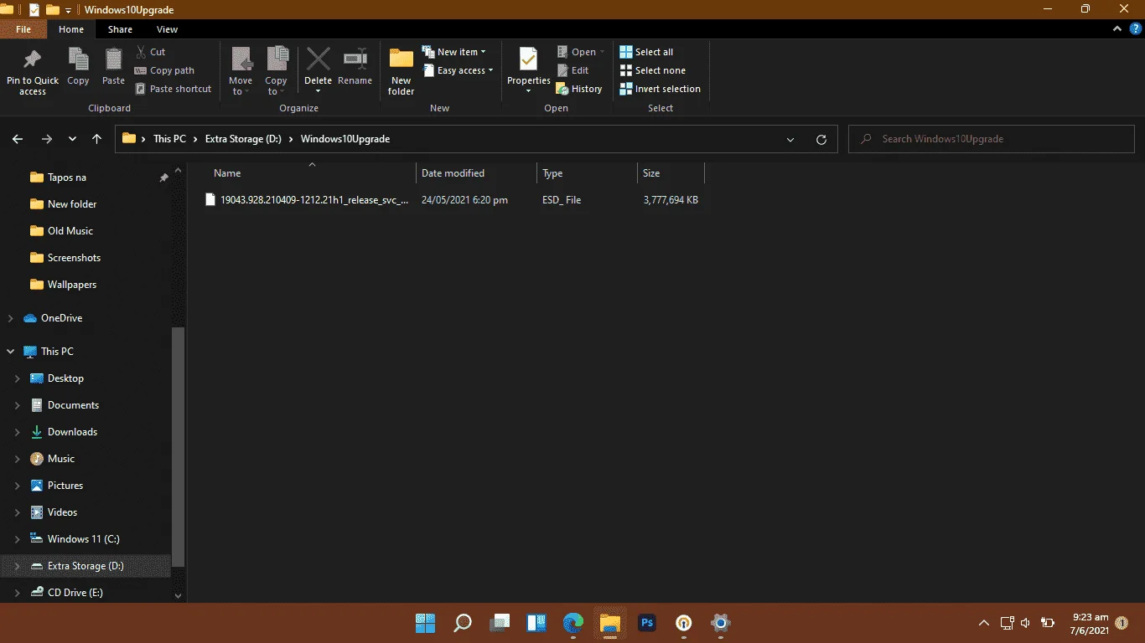Click the Delete X icon
Viewport: 1145px width, 643px height.
coord(318,59)
